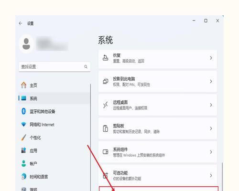
Task: Click the 远程桌面 remote desktop icon
Action: tap(105, 105)
